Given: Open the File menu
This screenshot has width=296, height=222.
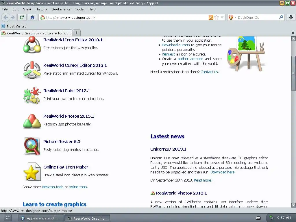Looking at the screenshot, I should coord(5,9).
